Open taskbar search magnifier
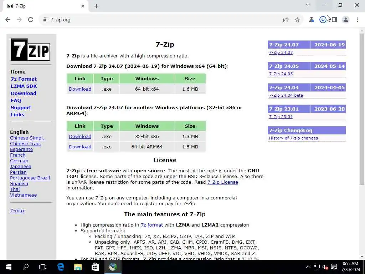 [x=26, y=267]
